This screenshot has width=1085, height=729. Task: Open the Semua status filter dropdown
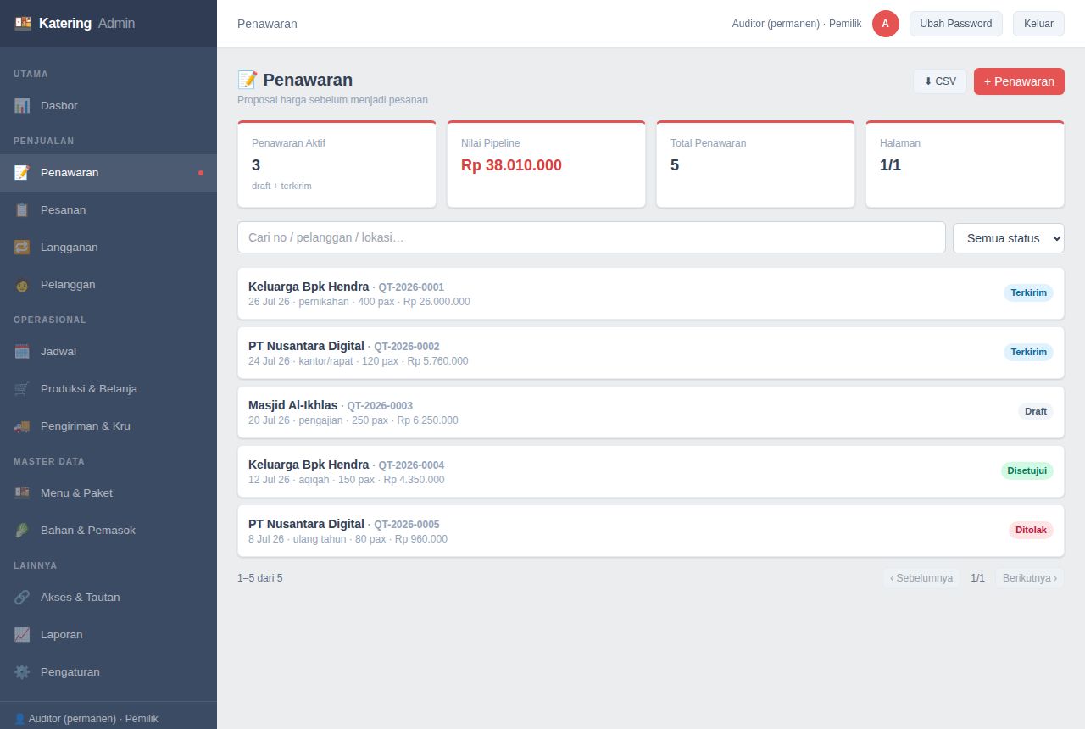1009,238
